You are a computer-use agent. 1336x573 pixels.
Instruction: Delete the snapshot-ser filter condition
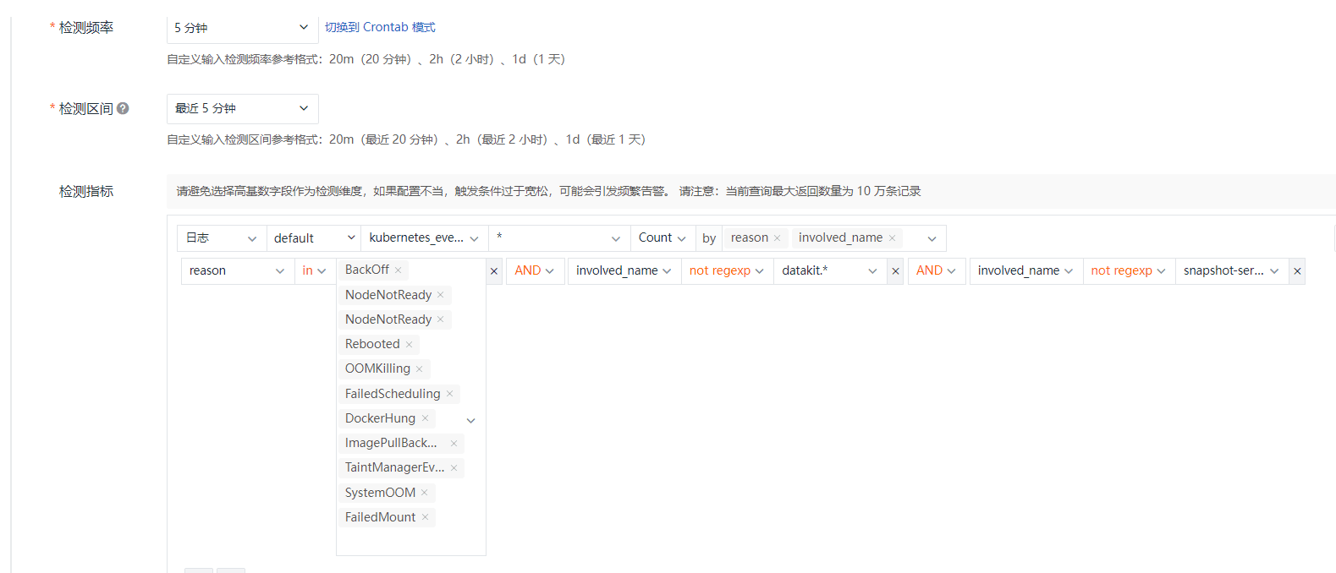(1297, 271)
